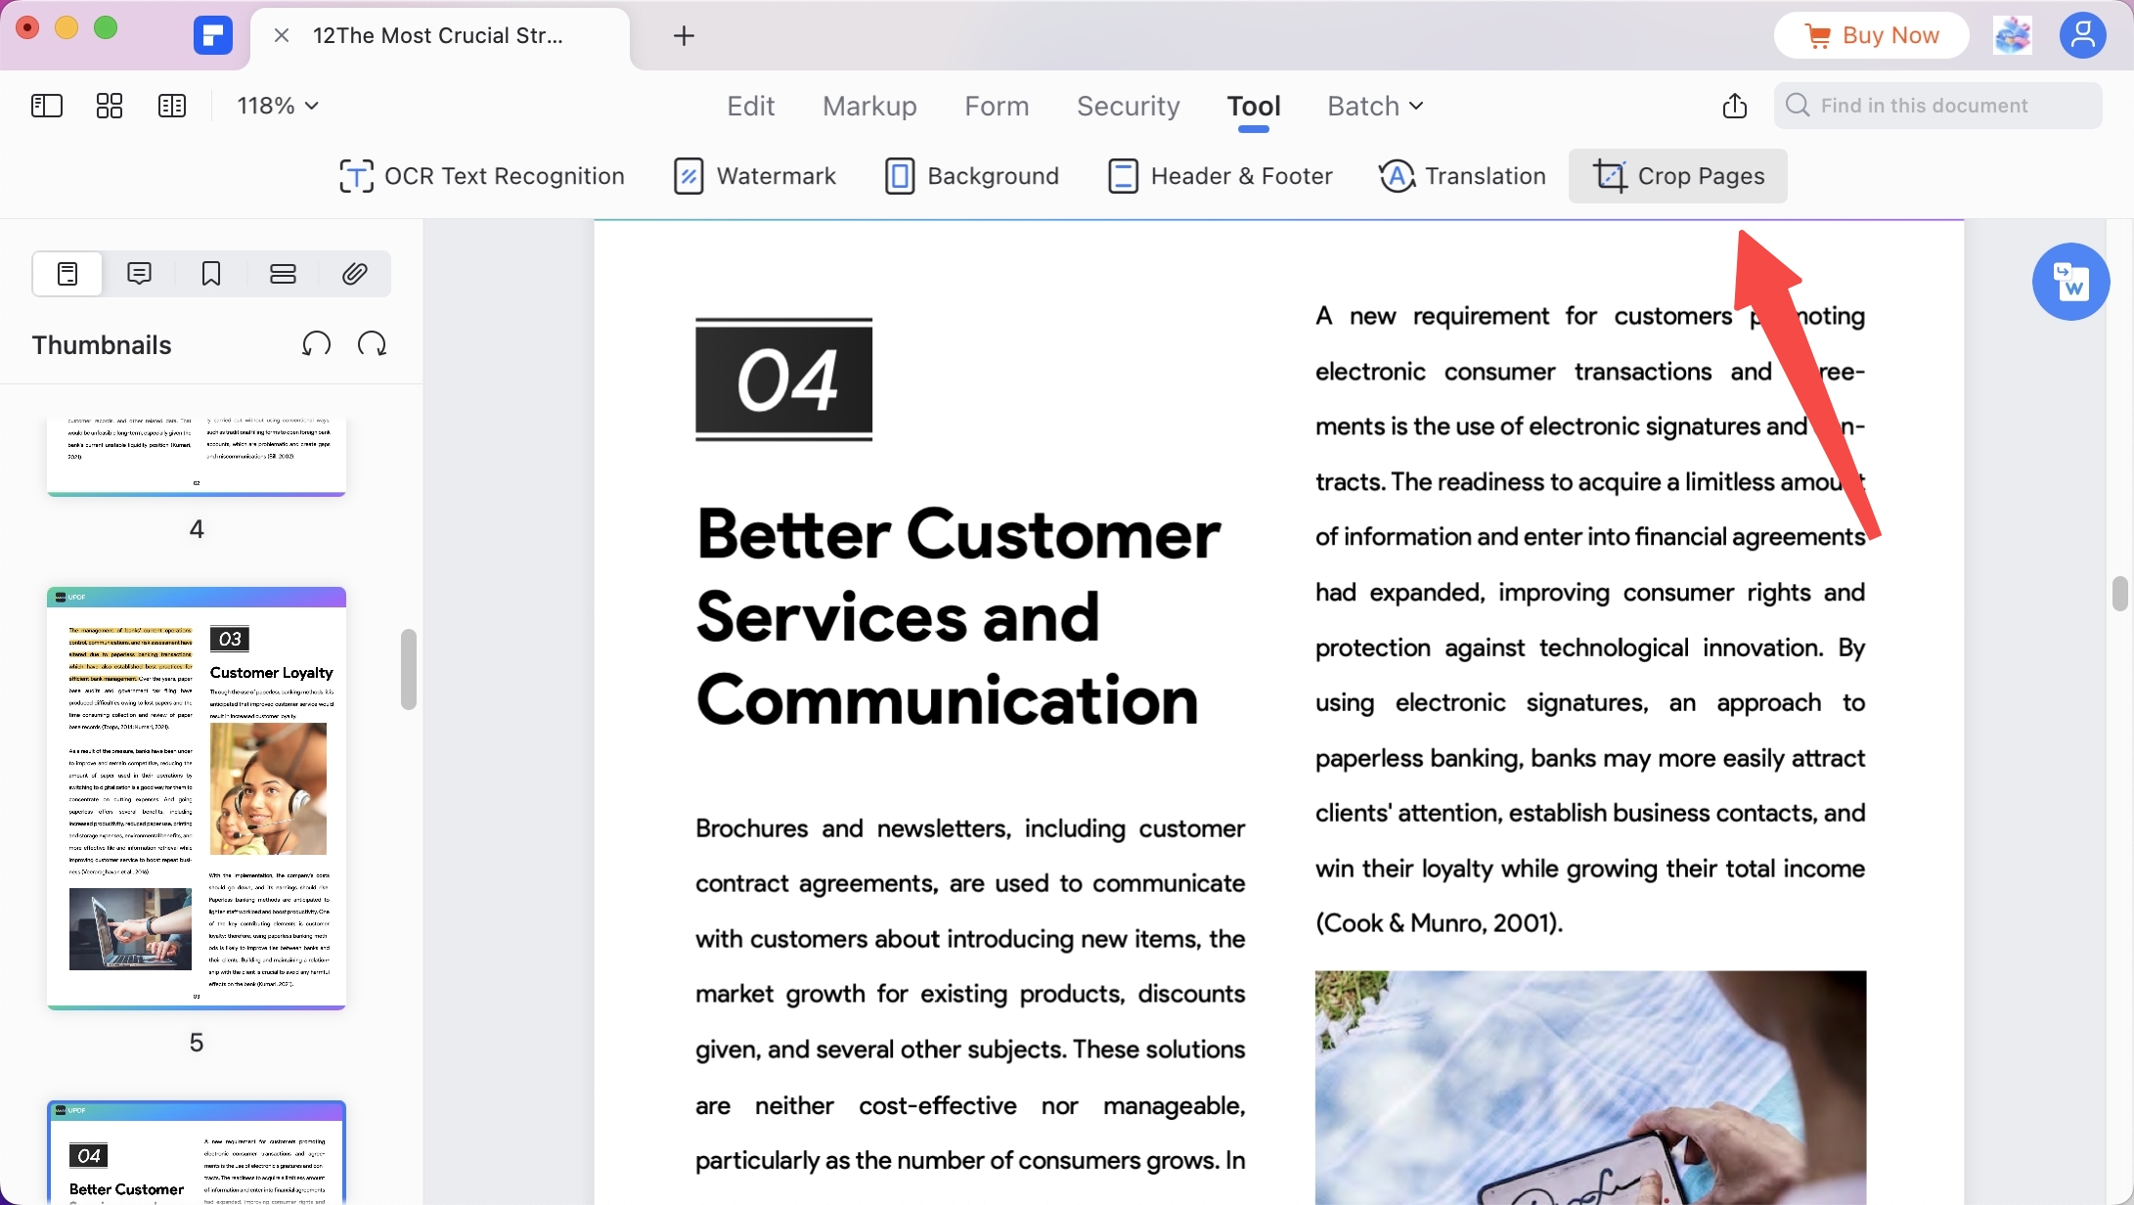Rotate thumbnails counterclockwise
This screenshot has width=2134, height=1205.
coord(316,344)
